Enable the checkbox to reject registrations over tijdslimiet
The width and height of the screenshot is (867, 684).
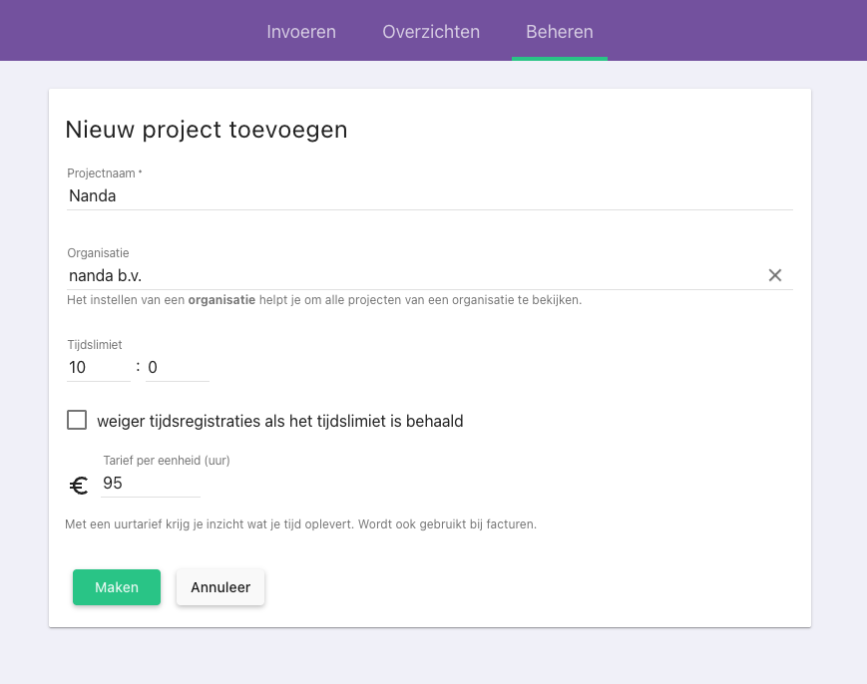77,420
